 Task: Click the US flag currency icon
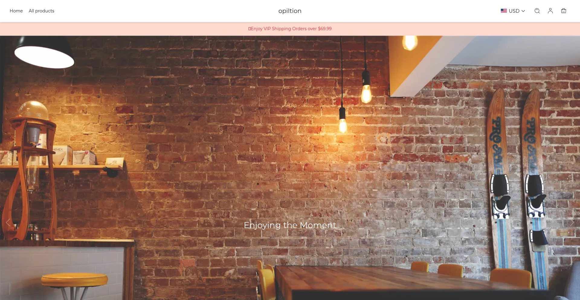[x=504, y=11]
